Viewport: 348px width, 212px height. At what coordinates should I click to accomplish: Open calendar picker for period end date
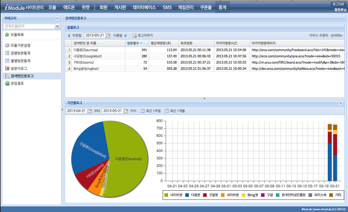pyautogui.click(x=126, y=111)
